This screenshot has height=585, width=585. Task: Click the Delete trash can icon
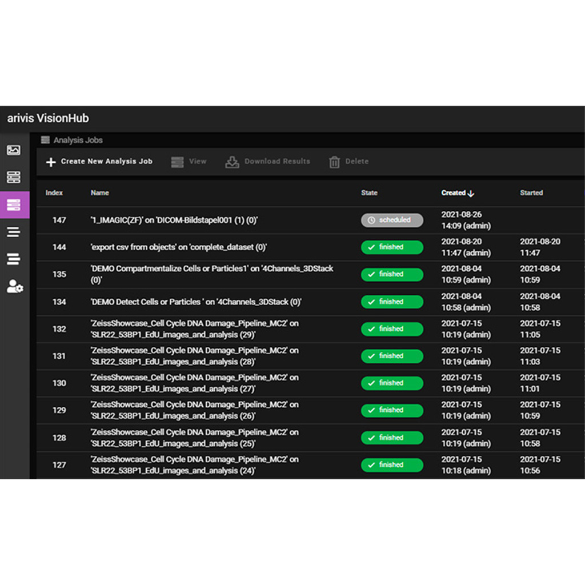(334, 162)
